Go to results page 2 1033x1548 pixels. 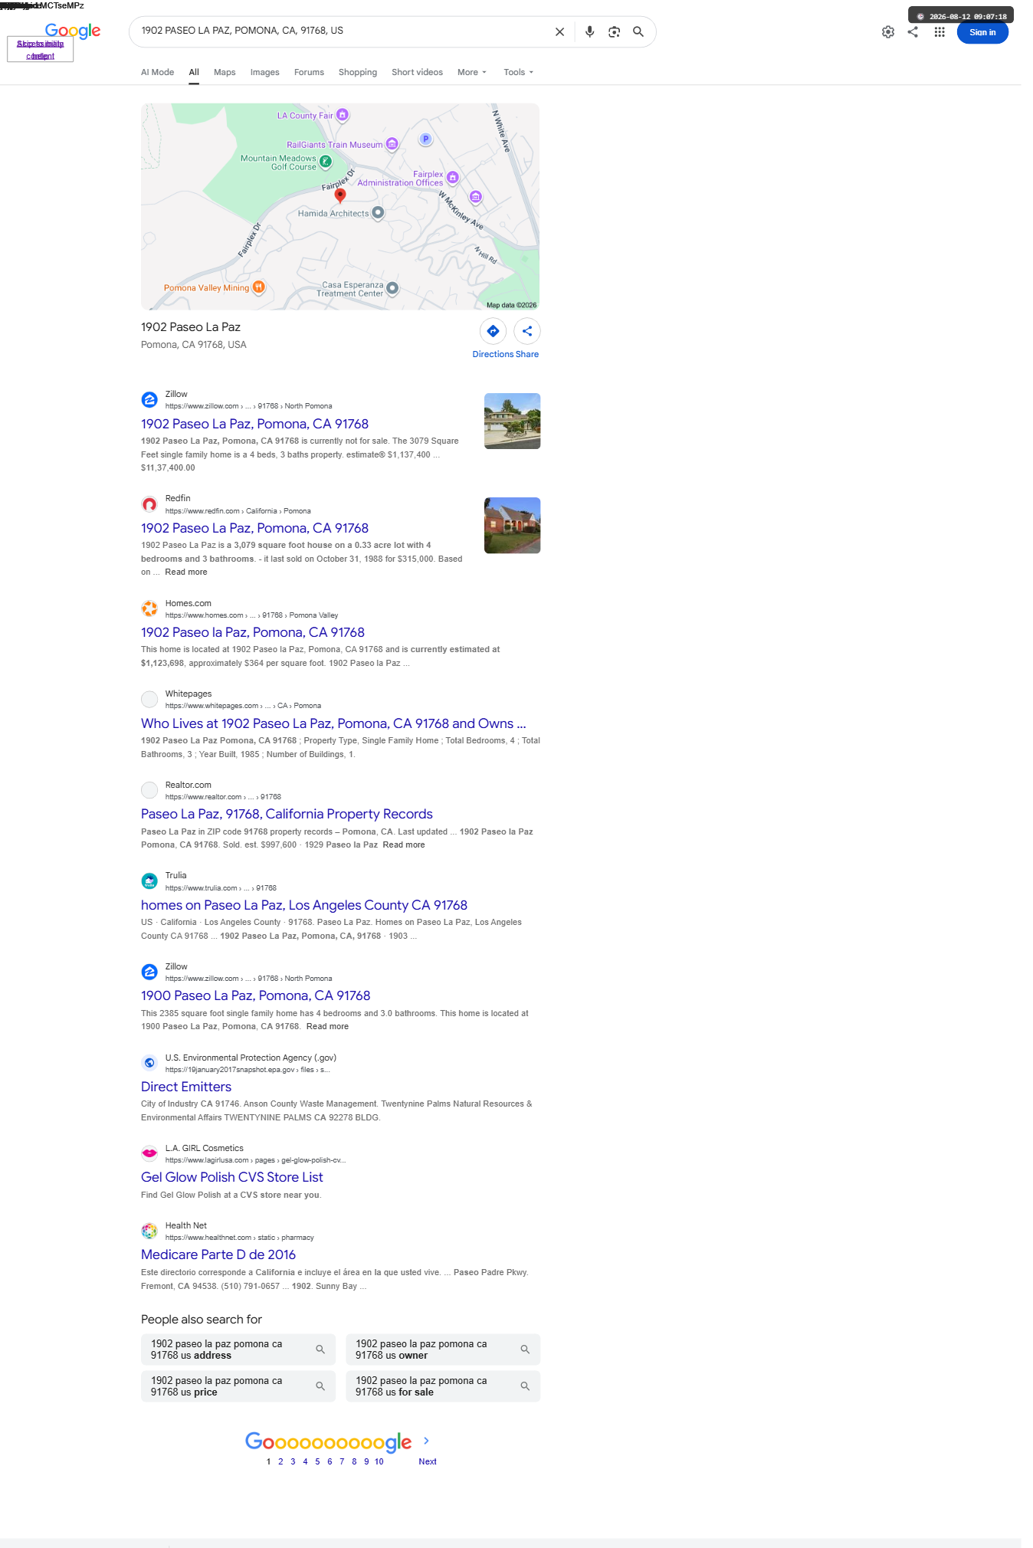click(x=280, y=1461)
